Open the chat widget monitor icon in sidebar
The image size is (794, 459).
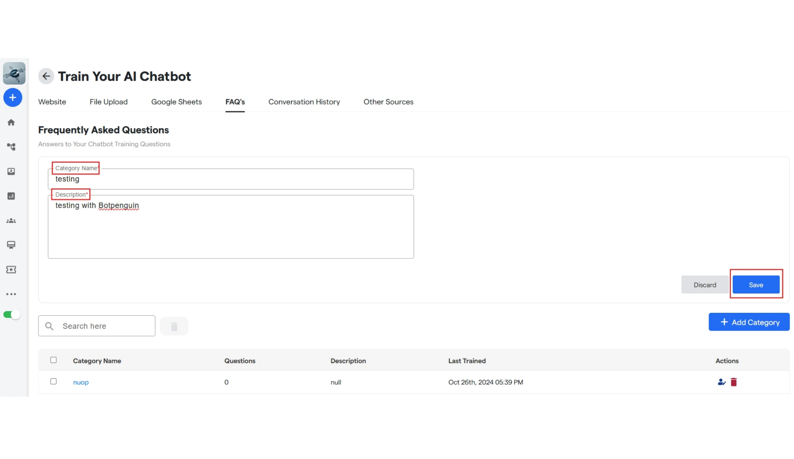11,245
